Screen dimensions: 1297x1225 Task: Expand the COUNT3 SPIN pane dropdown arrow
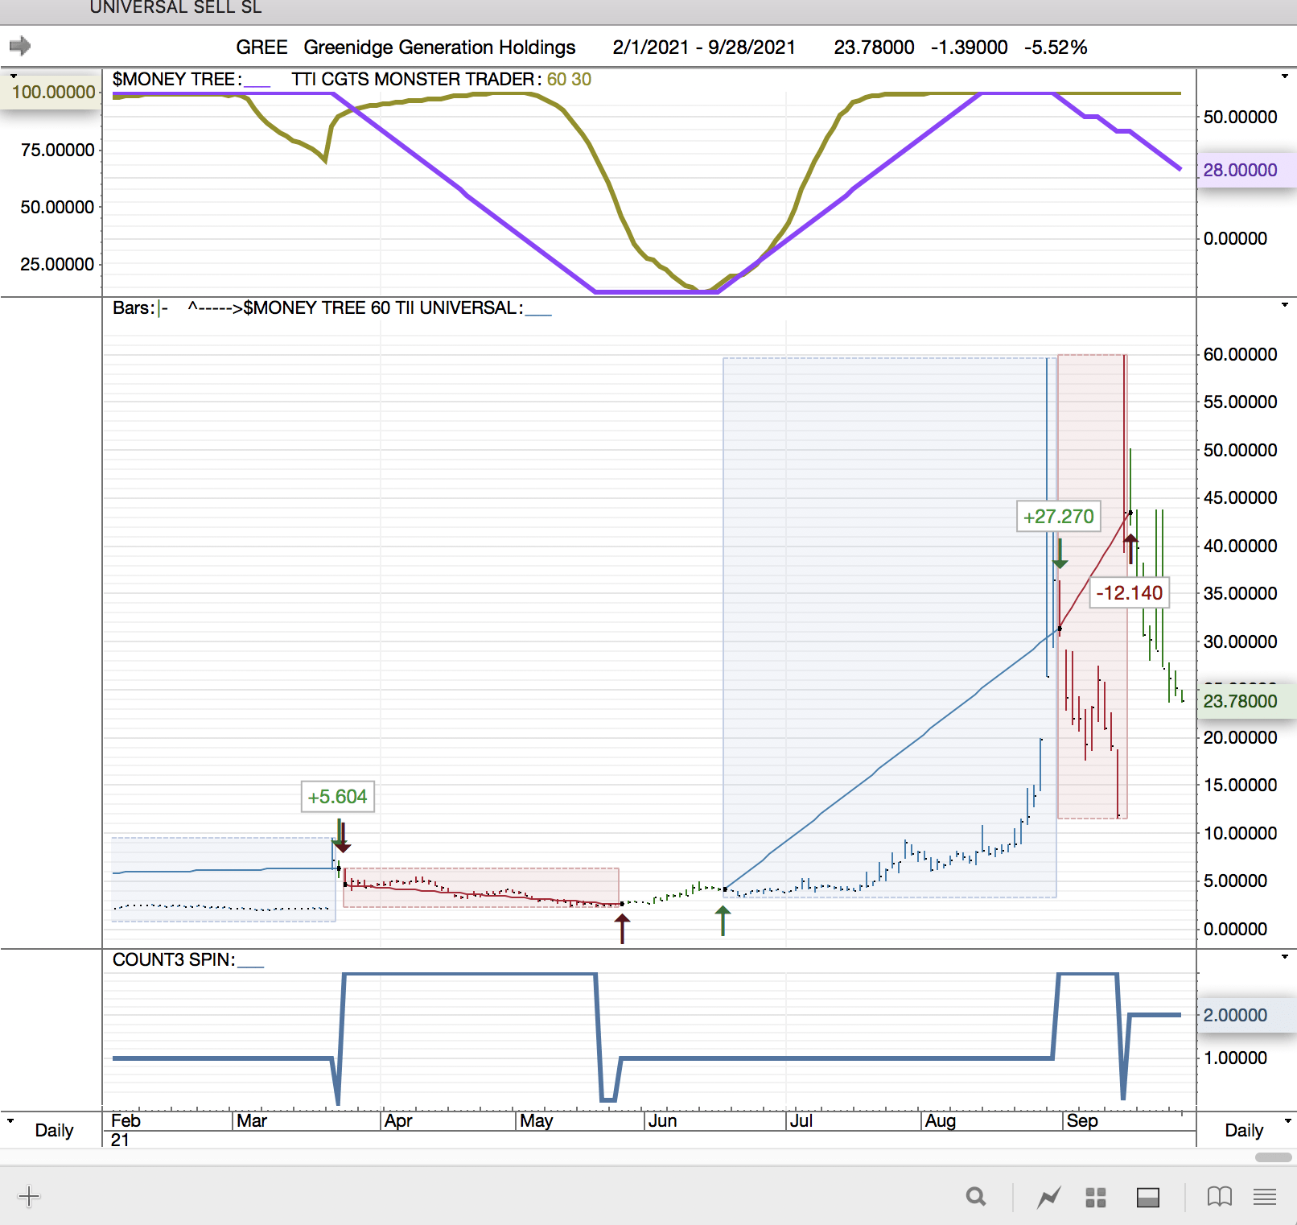(x=1284, y=957)
